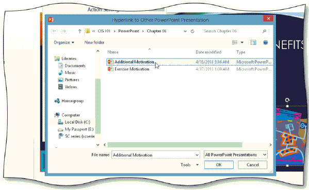Sort by Date modified column

pyautogui.click(x=208, y=52)
